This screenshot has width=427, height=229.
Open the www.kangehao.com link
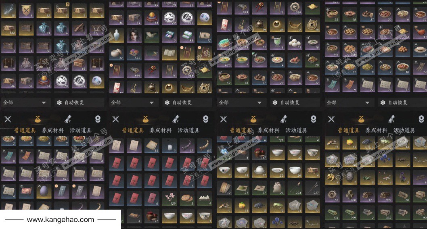61,219
